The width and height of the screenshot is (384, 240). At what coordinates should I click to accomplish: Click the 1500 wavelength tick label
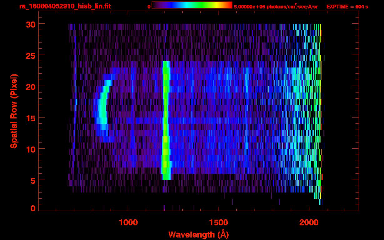219,222
